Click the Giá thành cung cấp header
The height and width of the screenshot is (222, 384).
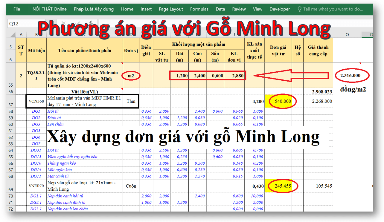point(318,50)
